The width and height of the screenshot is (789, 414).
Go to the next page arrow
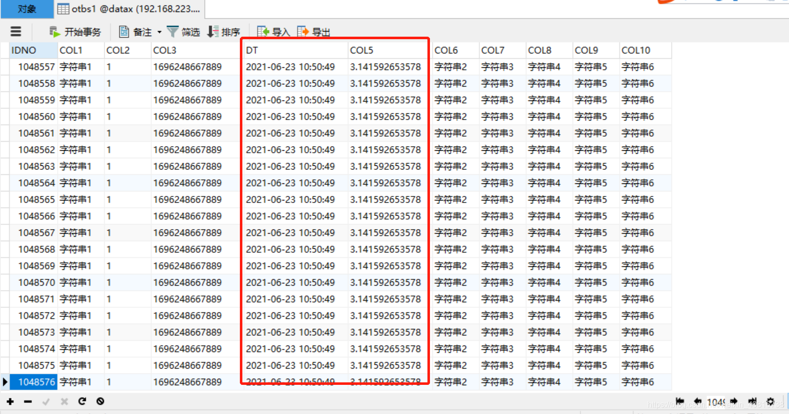(x=734, y=401)
